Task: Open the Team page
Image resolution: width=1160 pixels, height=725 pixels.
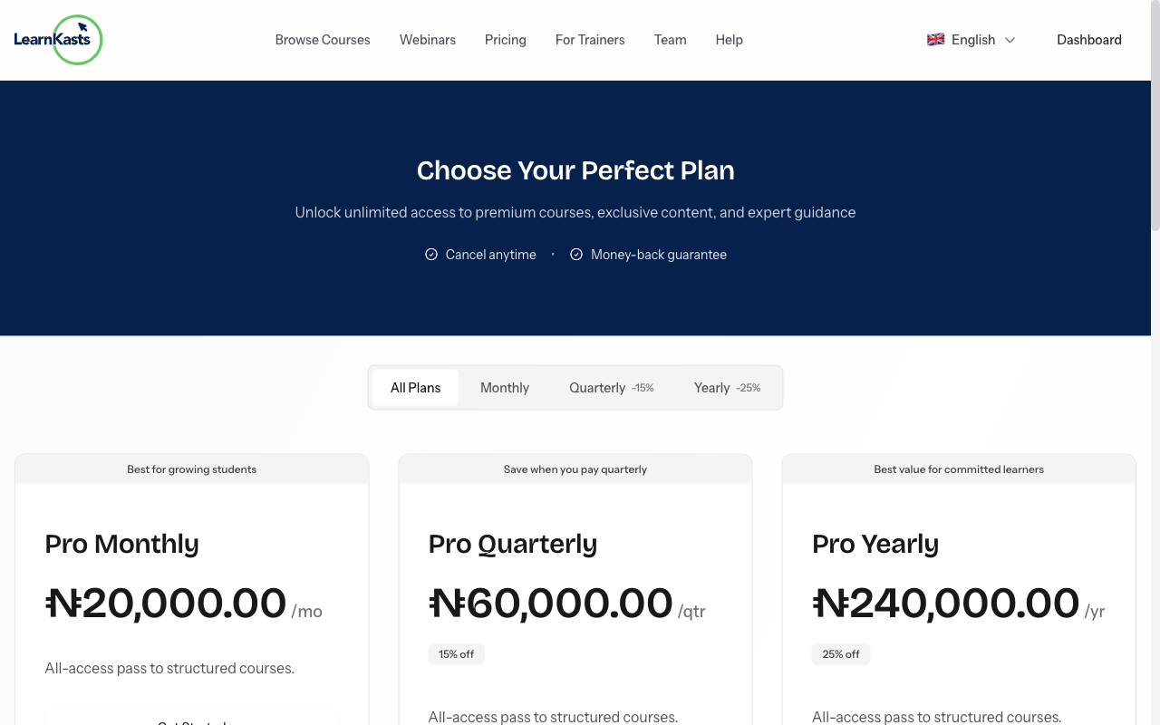Action: (670, 40)
